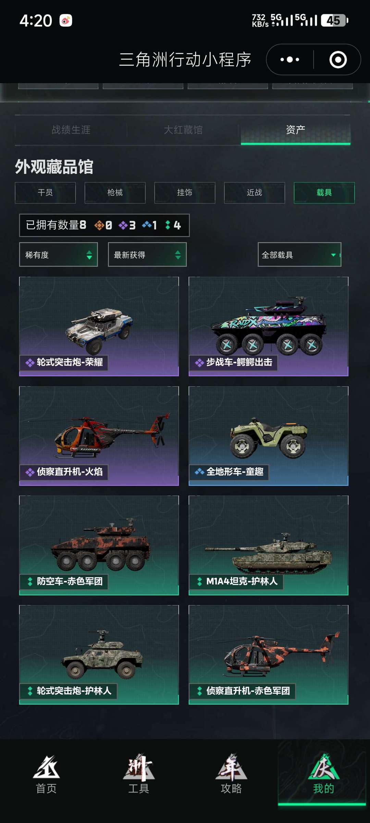Open 步战车-鳄鳄出击 vehicle skin card
Screen dimensions: 370x823
click(269, 326)
